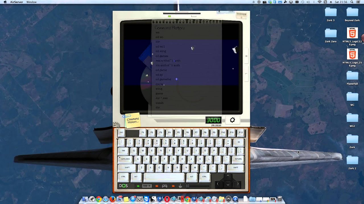This screenshot has width=364, height=204.
Task: Select 'unsult' in Command History list
Action: click(160, 103)
